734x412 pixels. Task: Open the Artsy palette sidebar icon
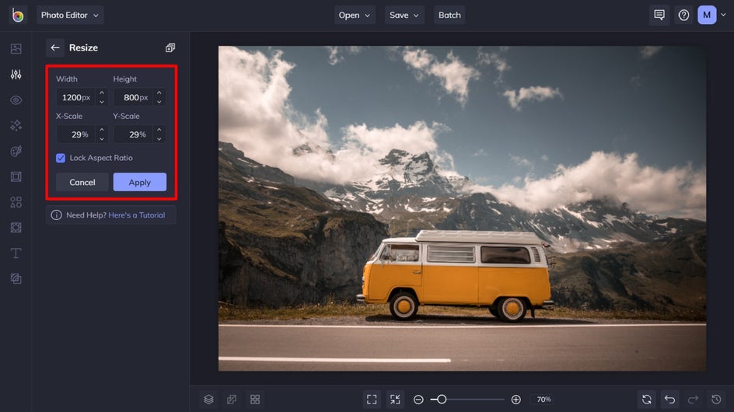point(16,152)
